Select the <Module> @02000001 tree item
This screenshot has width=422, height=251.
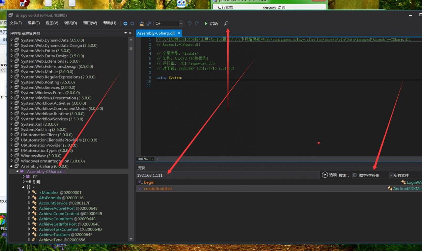click(60, 193)
